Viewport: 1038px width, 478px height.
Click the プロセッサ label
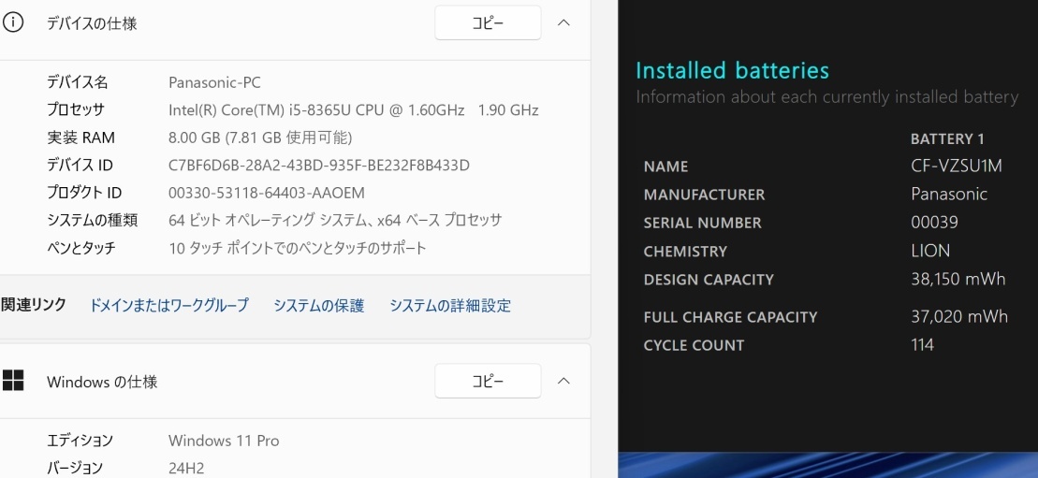(x=76, y=109)
